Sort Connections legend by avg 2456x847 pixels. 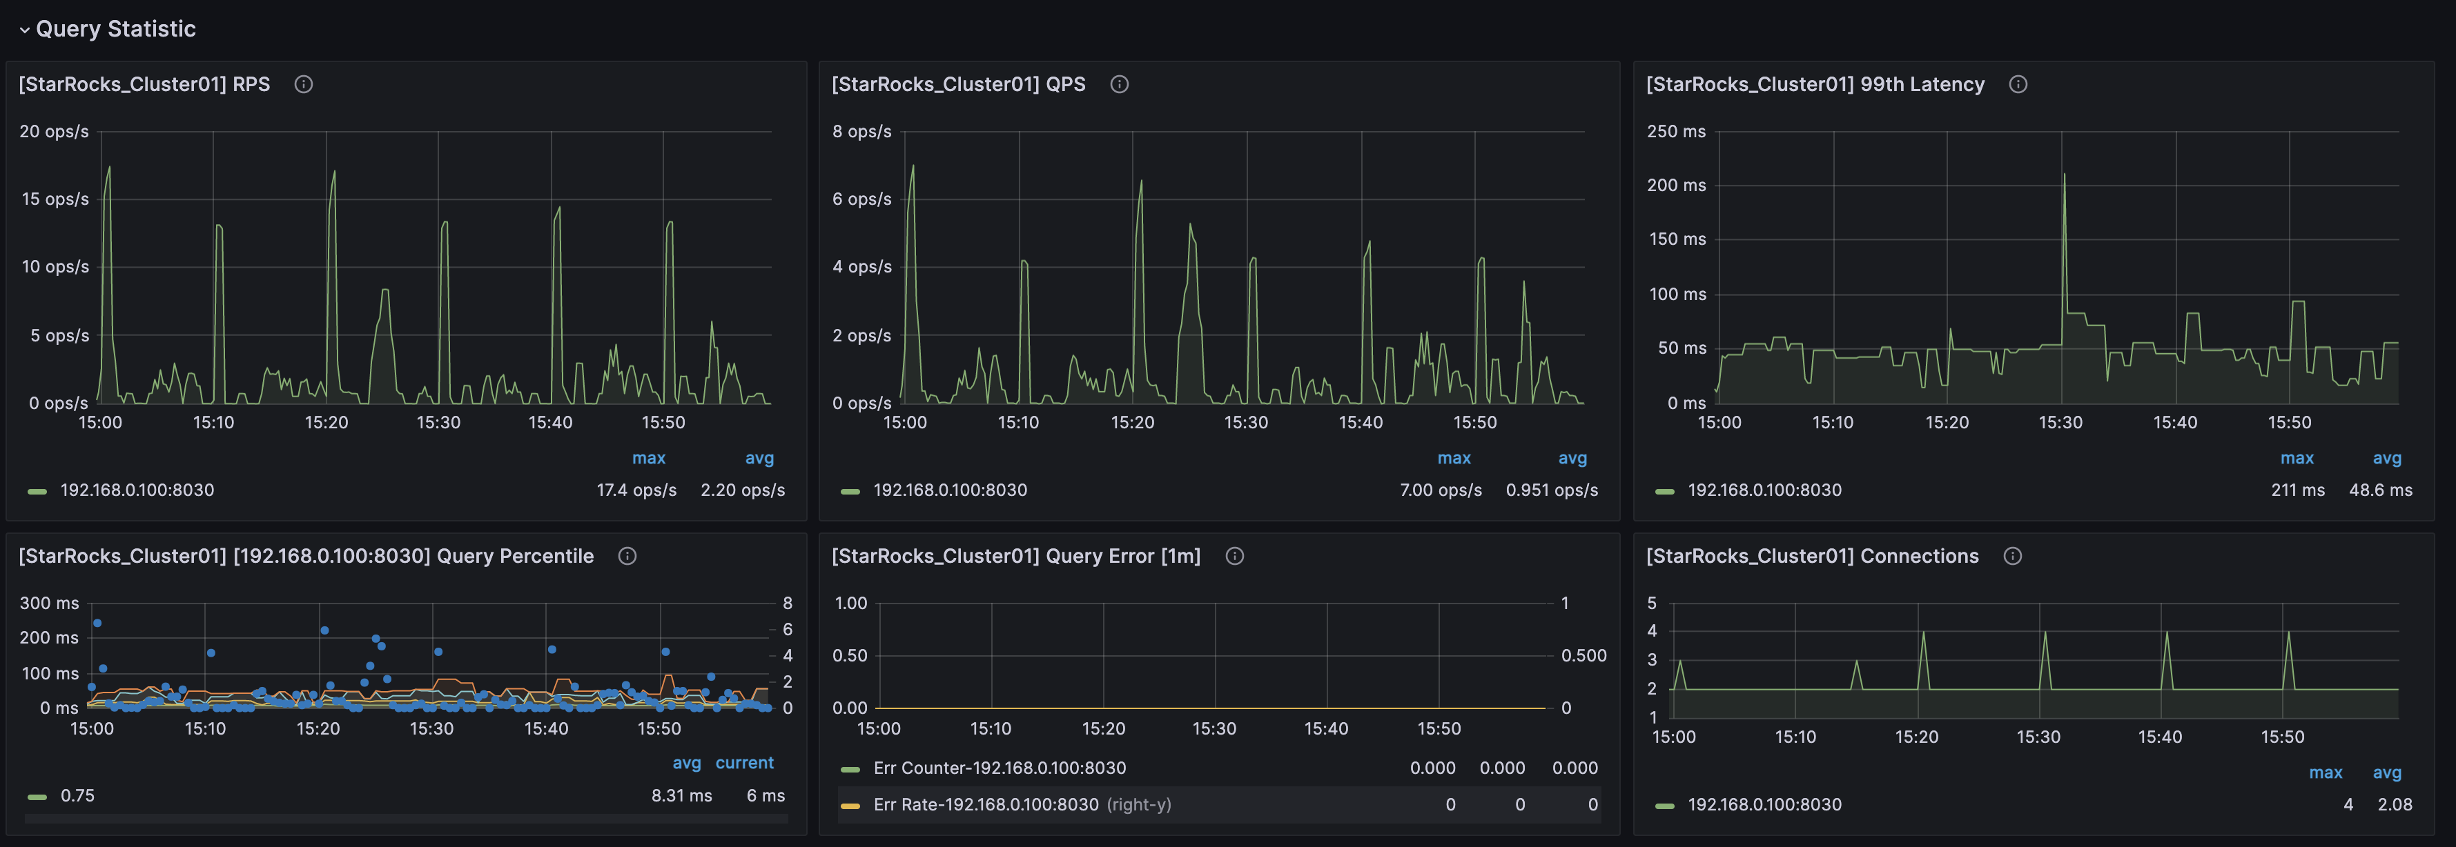coord(2388,773)
